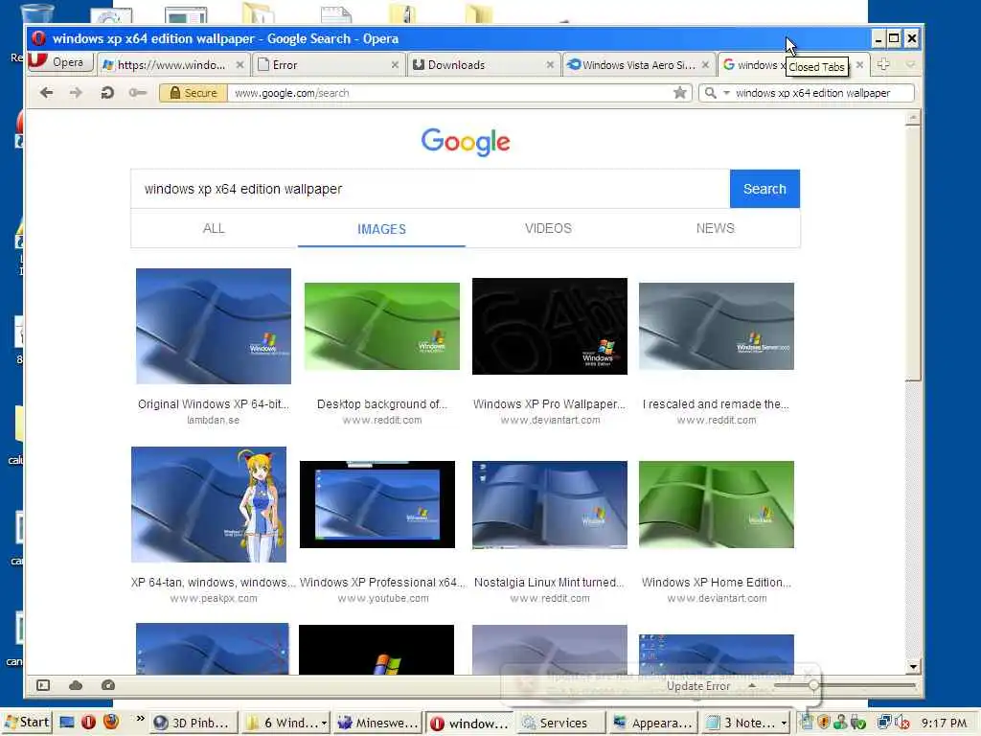Go back to the previous page

tap(46, 93)
